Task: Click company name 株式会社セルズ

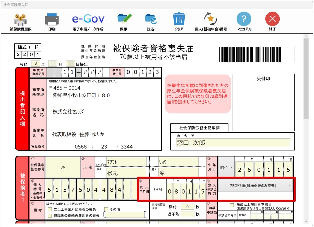Action: [68, 112]
